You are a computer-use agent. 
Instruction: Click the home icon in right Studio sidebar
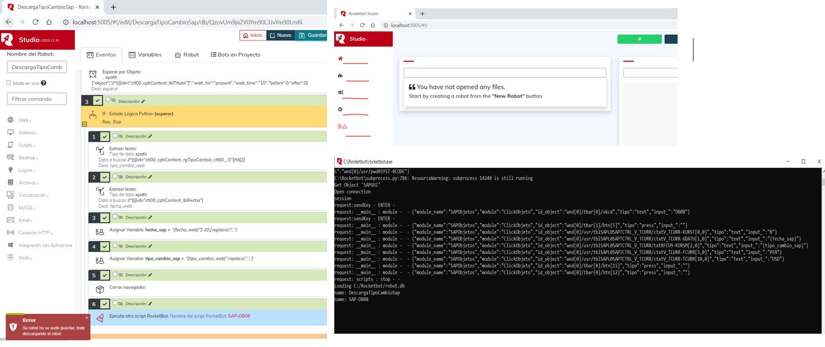340,59
